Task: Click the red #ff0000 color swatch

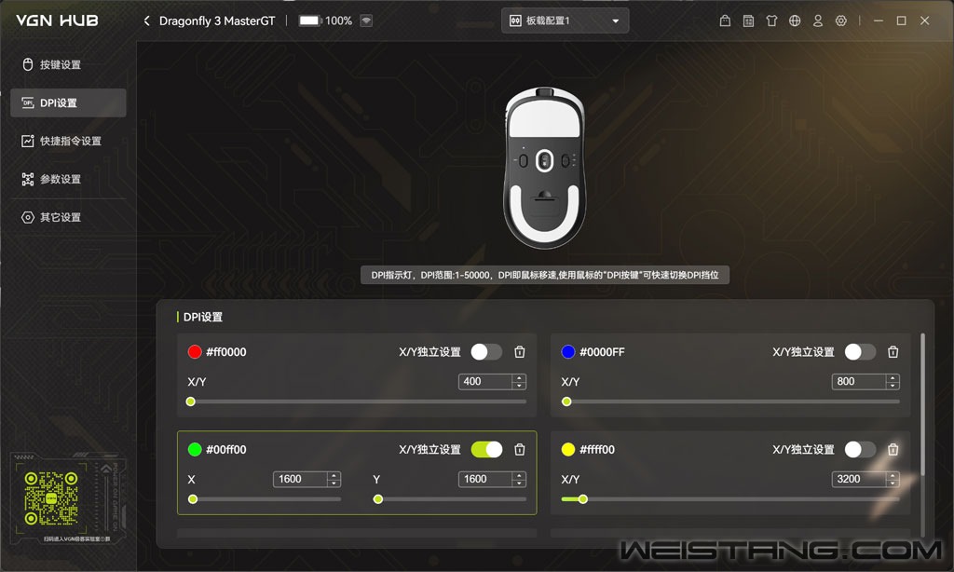Action: point(195,352)
